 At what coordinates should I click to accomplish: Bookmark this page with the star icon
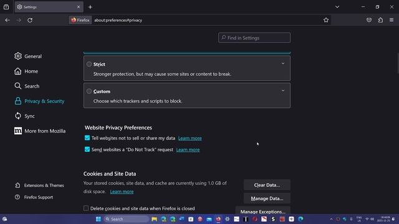tap(326, 20)
